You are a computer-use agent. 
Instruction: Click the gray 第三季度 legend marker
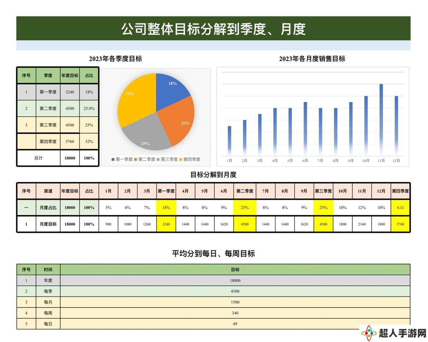coord(158,159)
